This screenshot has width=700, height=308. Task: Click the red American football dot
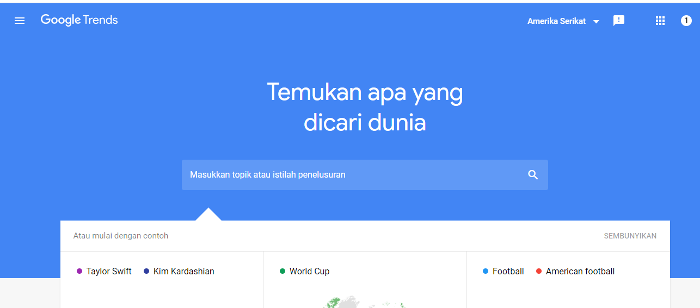point(539,271)
